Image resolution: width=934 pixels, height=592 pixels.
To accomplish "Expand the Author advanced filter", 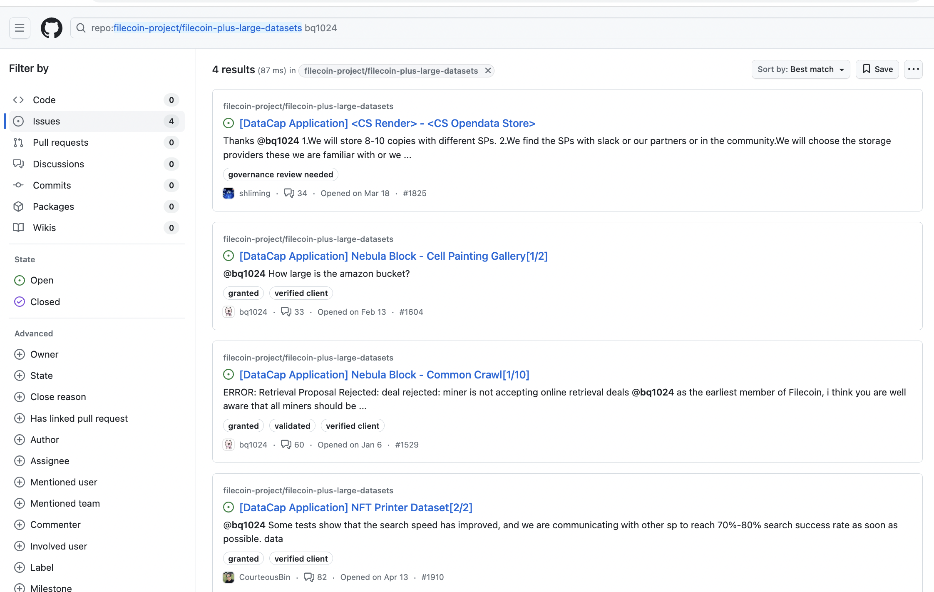I will tap(45, 440).
